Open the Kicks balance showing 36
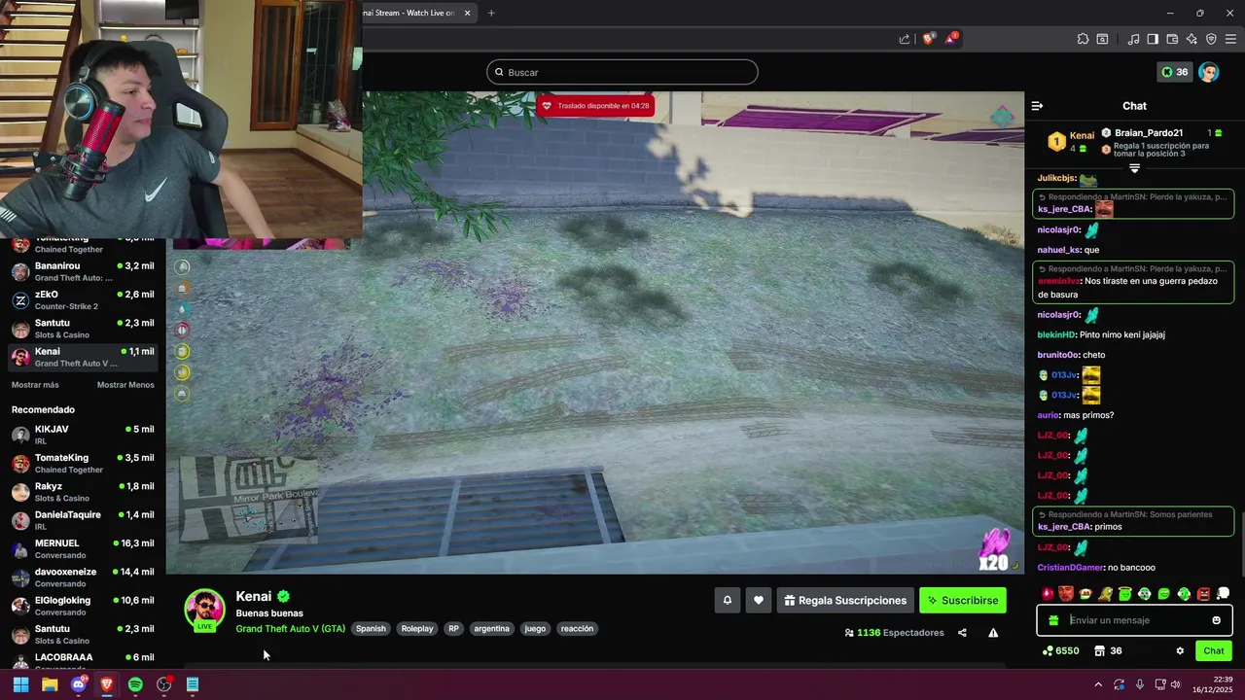This screenshot has height=700, width=1245. tap(1174, 72)
